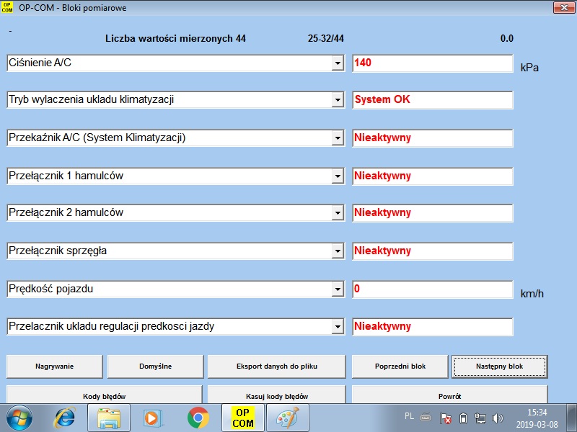Viewport: 577px width, 432px height.
Task: Open Paint from the taskbar
Action: (x=288, y=418)
